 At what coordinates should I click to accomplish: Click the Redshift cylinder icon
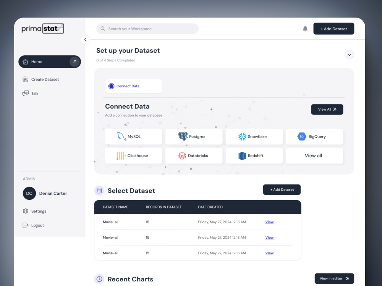click(x=242, y=156)
